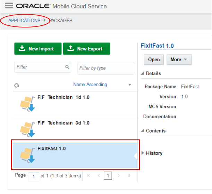Select FIF Technician 3d 1.0 row

[75, 130]
